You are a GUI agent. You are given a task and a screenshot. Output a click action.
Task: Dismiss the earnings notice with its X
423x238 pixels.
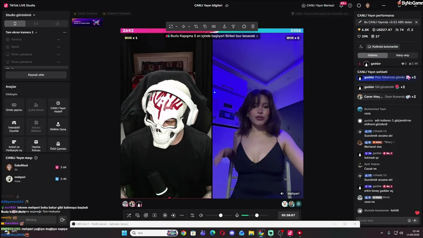point(416,22)
